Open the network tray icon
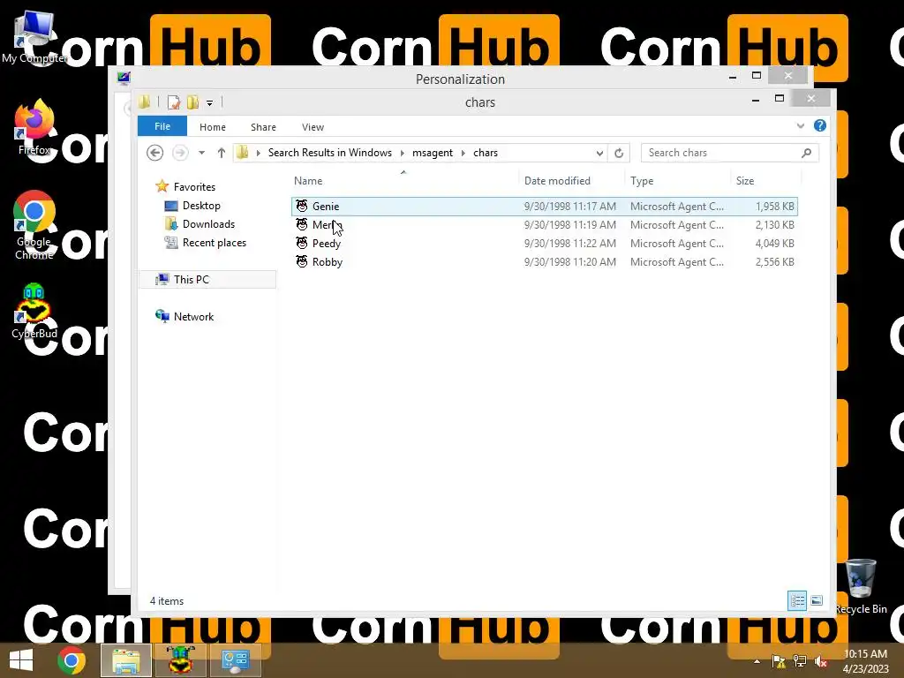The height and width of the screenshot is (678, 904). 800,661
